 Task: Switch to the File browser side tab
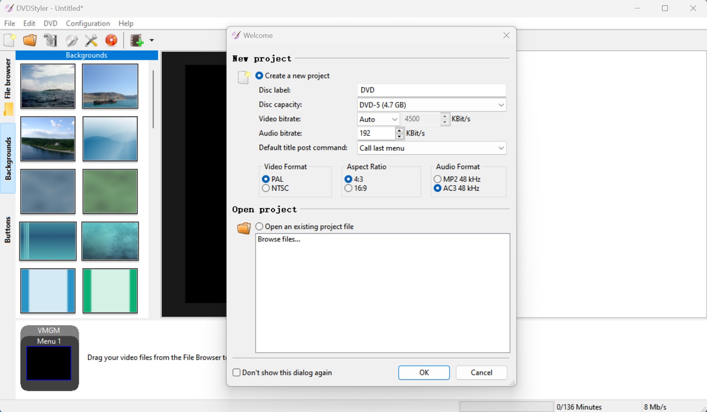pos(8,86)
